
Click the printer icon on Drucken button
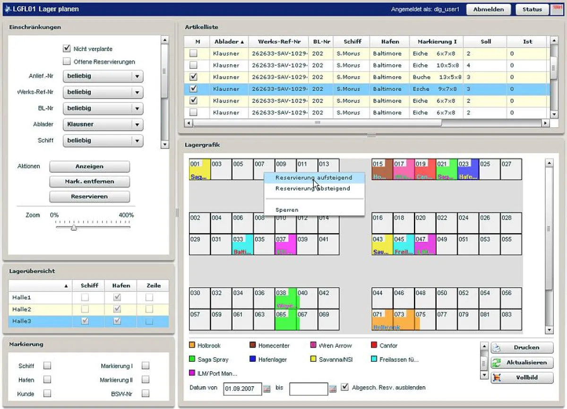(497, 348)
